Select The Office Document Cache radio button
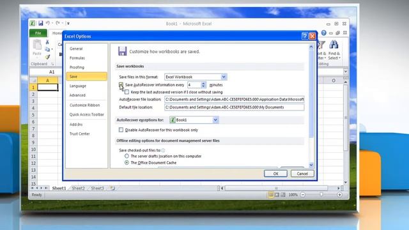The image size is (409, 230). tap(127, 162)
